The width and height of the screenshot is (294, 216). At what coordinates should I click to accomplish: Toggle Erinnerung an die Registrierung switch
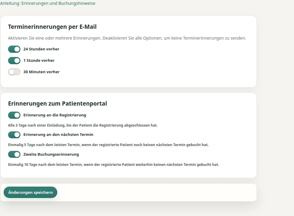click(x=14, y=115)
